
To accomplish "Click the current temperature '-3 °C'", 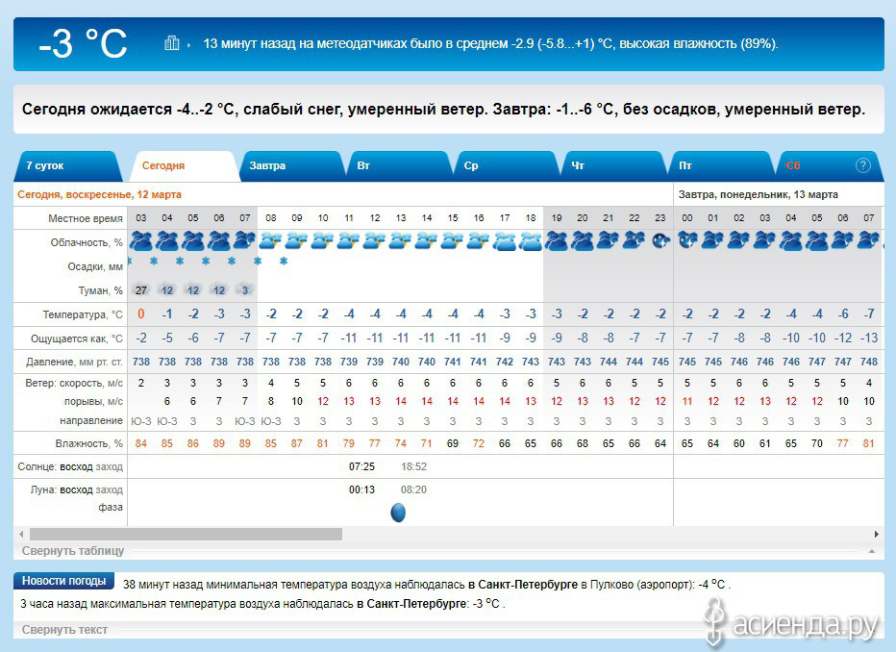I will 83,43.
